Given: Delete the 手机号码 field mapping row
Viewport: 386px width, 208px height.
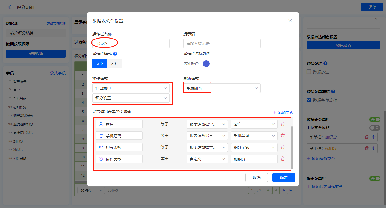Looking at the screenshot, I should [283, 136].
